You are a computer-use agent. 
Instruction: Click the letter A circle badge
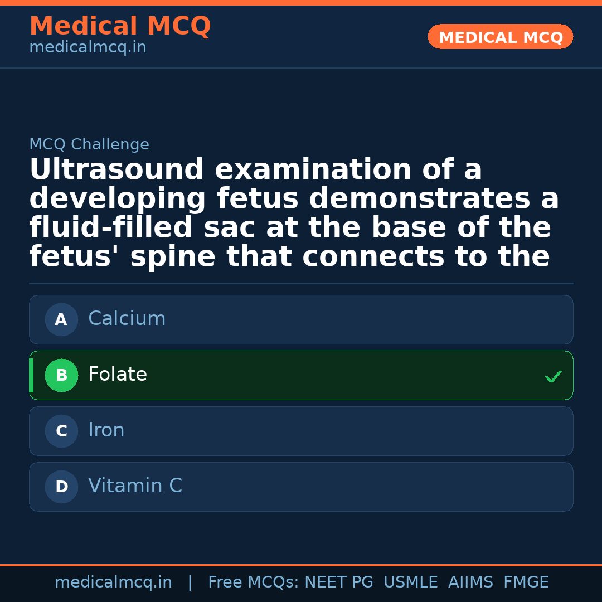61,319
